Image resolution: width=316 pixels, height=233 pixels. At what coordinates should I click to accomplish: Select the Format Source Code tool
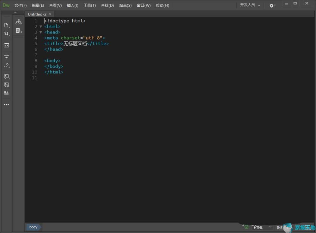(6, 65)
